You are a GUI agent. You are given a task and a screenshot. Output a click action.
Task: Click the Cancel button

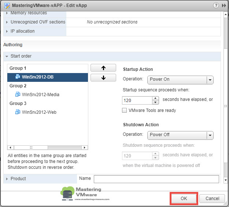coord(212,198)
